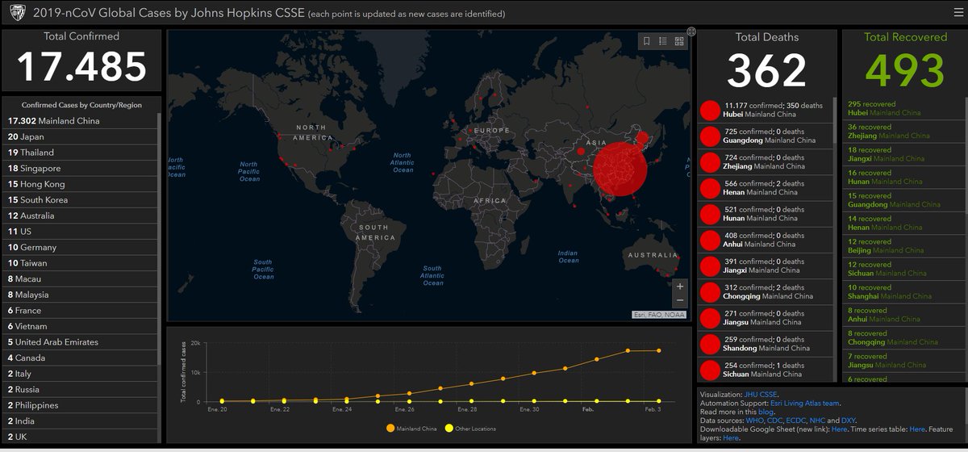The image size is (968, 452).
Task: Select Singapore in the country list
Action: pyautogui.click(x=79, y=168)
